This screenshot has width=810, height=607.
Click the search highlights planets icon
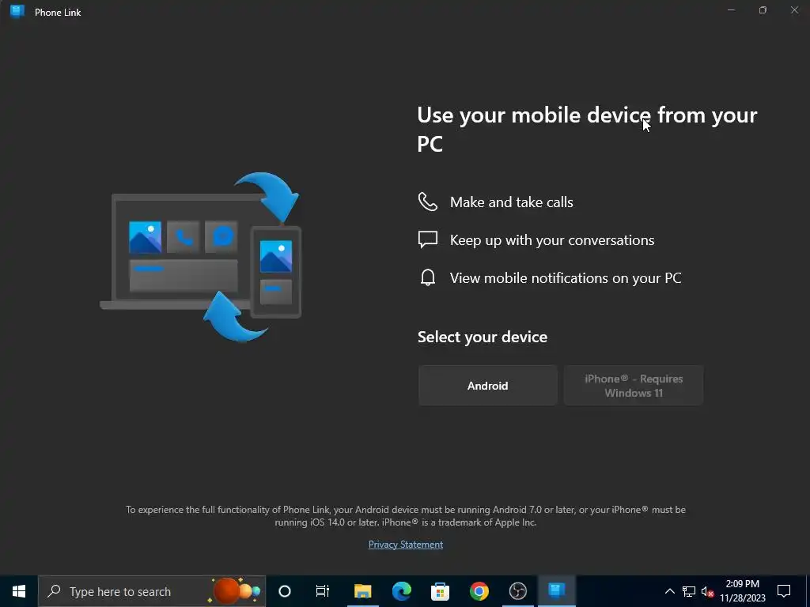click(x=234, y=591)
